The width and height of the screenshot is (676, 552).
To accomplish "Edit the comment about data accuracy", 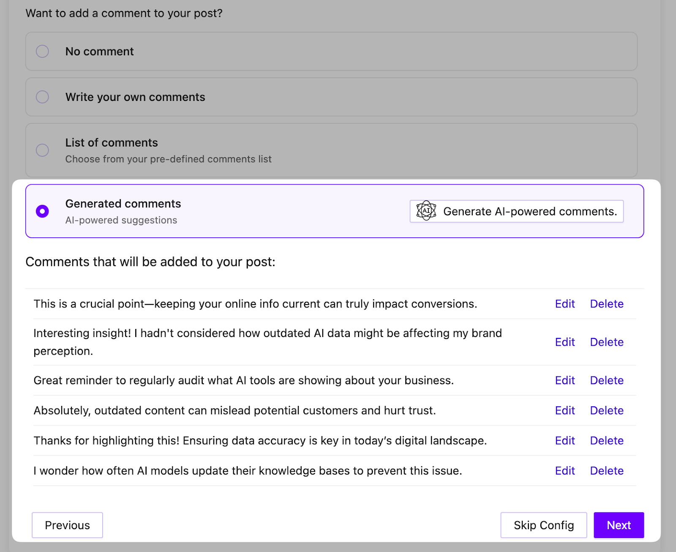I will (564, 441).
